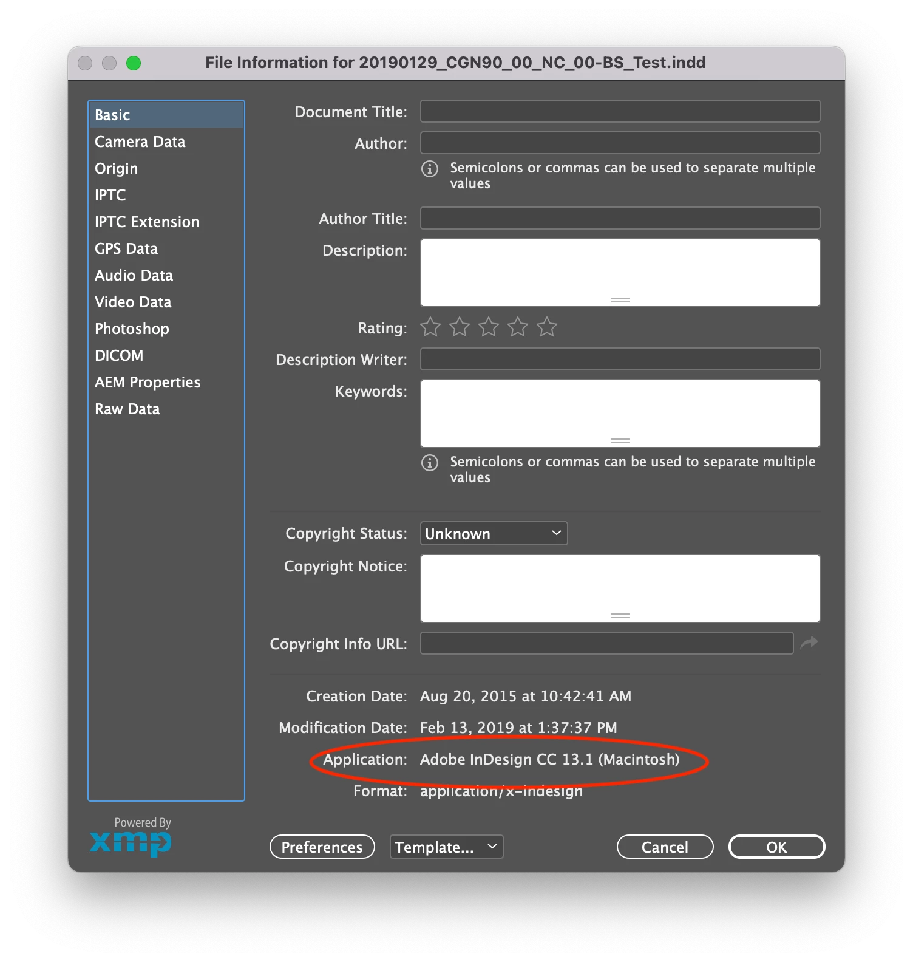Open the Video Data section
This screenshot has height=962, width=913.
pyautogui.click(x=166, y=302)
